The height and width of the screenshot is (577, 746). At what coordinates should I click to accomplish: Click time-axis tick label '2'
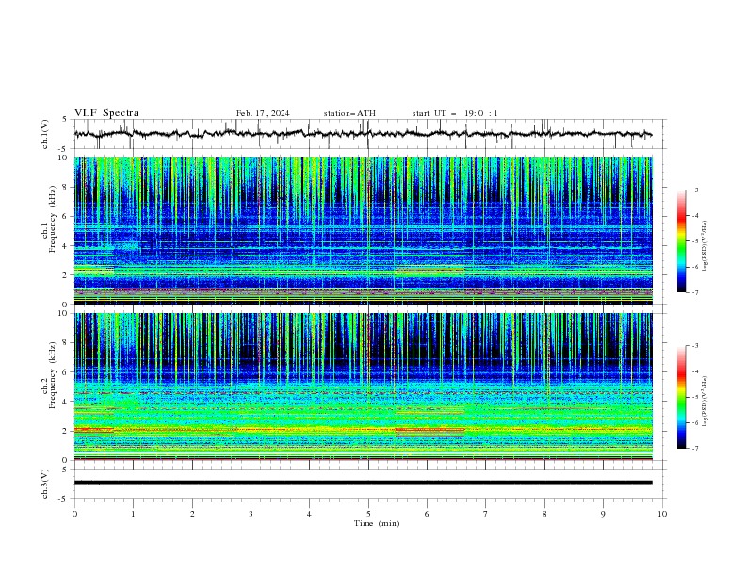click(192, 514)
